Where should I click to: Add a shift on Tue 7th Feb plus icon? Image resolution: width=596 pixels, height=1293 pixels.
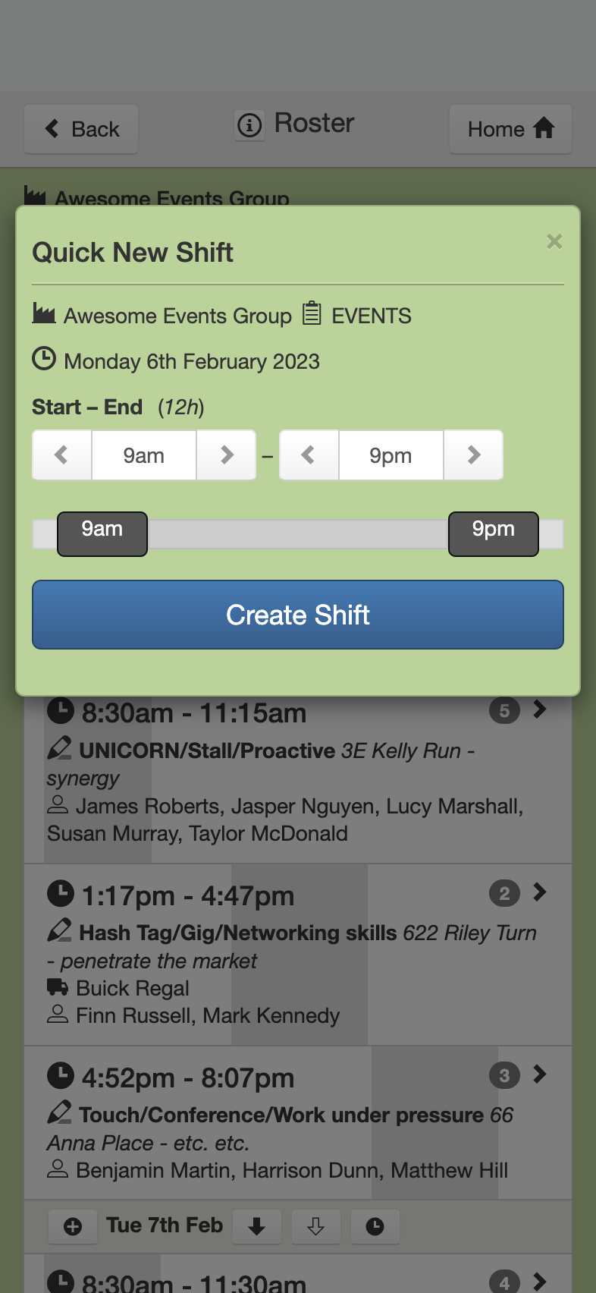[x=73, y=1226]
